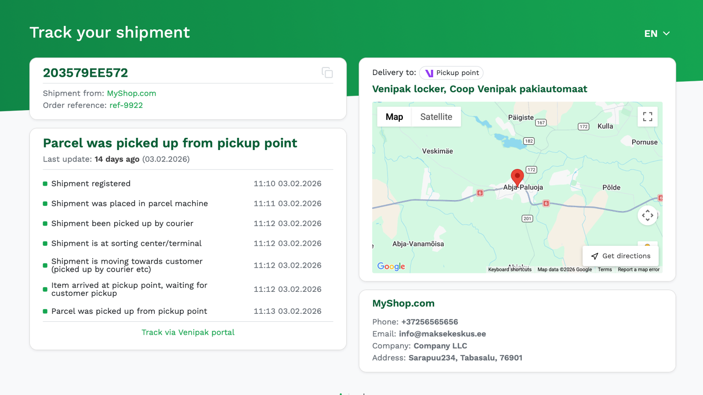Click 'Shipment was placed in parcel machine' row
Image resolution: width=703 pixels, height=395 pixels.
point(188,204)
